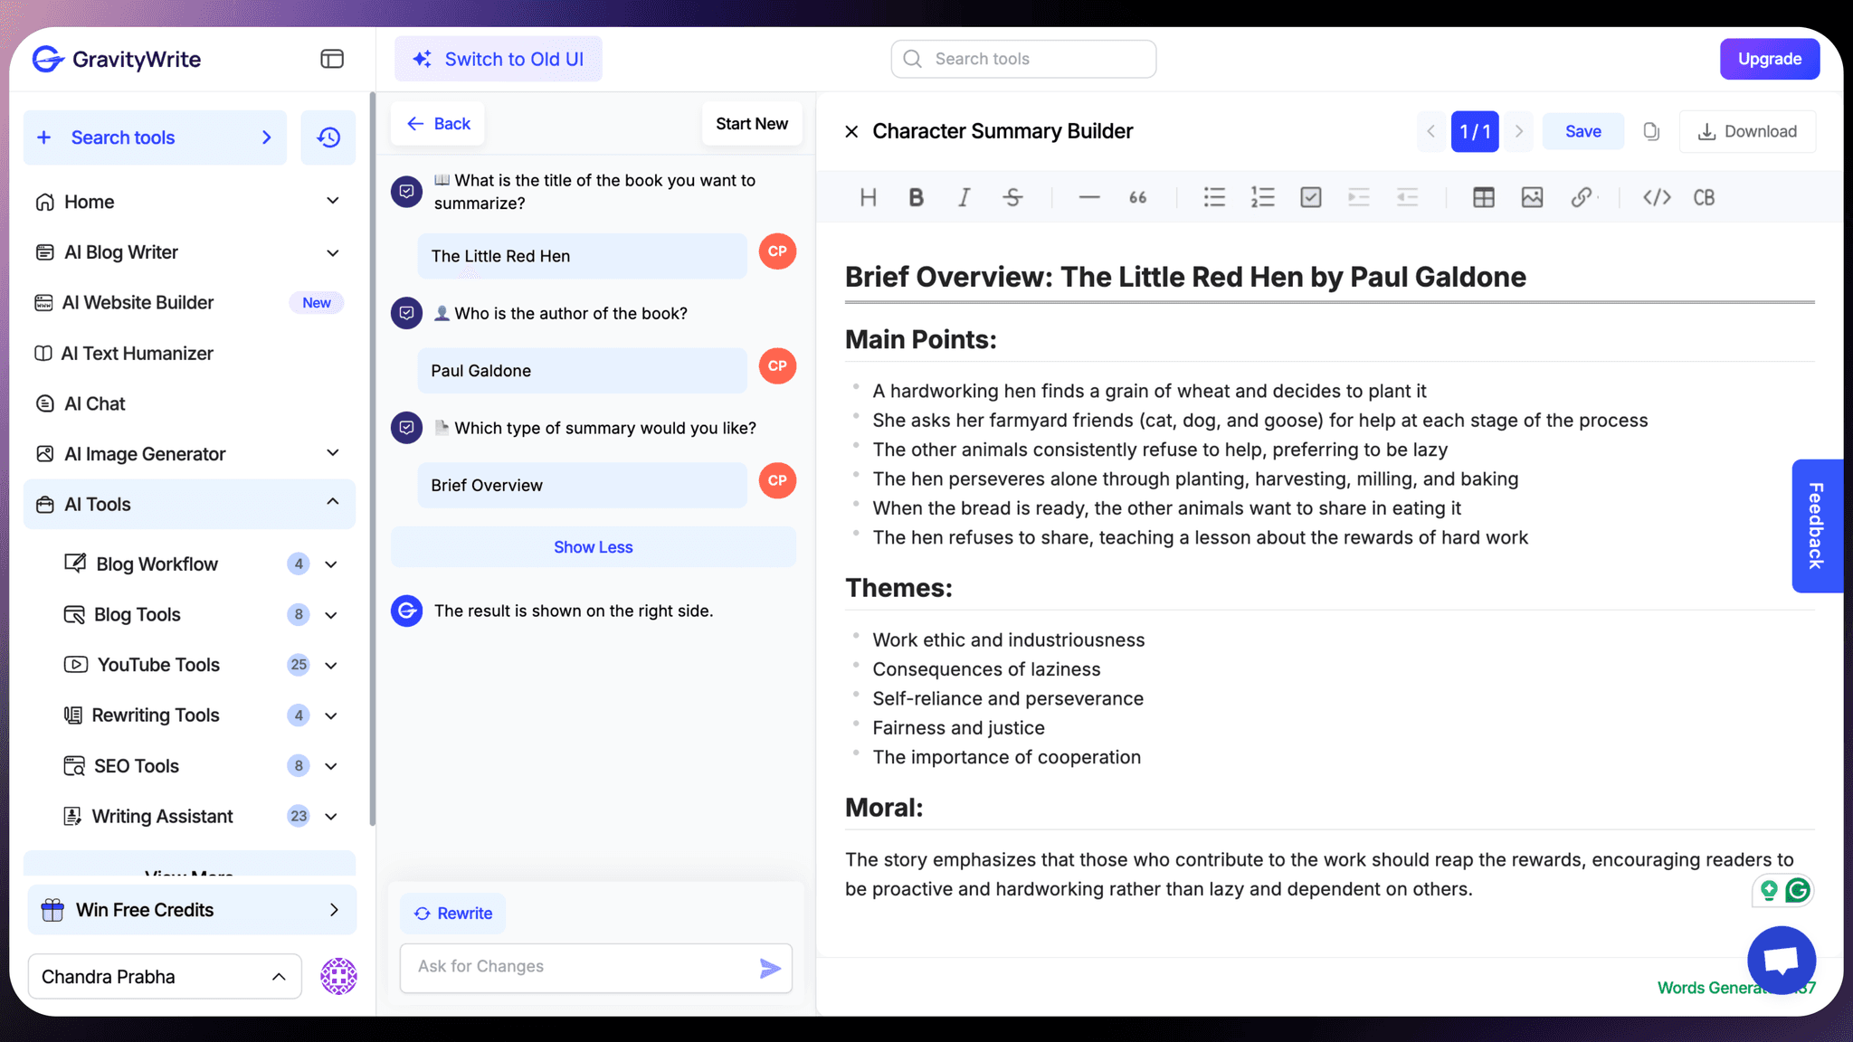
Task: Open the AI Chat tool
Action: (94, 403)
